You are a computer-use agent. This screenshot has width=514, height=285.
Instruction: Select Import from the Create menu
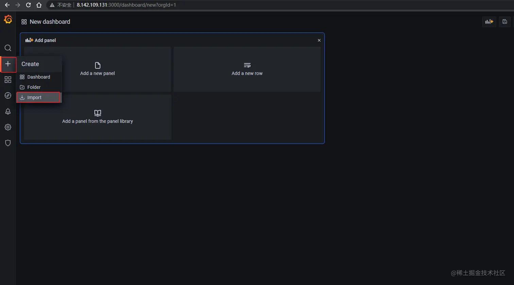34,97
